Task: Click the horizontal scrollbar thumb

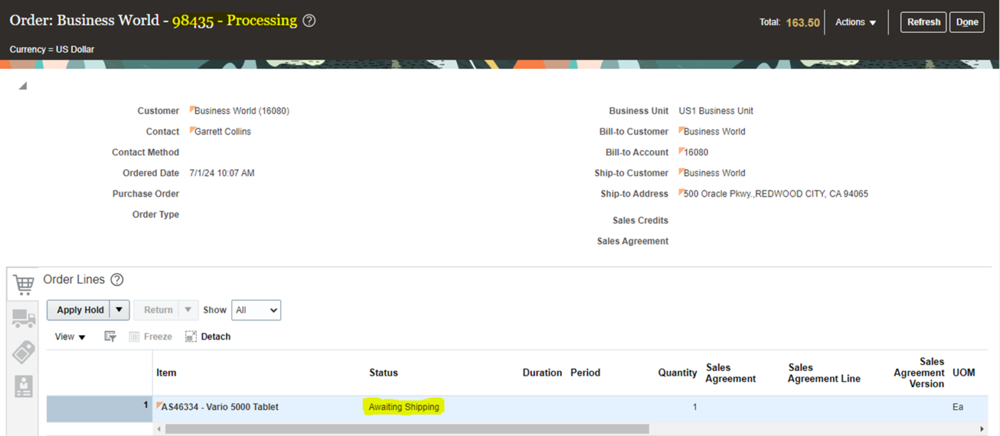Action: tap(407, 429)
